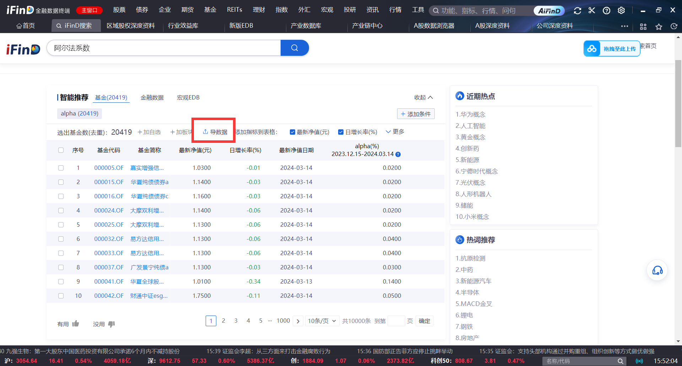Click the history clock icon
Viewport: 682px width, 366px height.
click(674, 26)
